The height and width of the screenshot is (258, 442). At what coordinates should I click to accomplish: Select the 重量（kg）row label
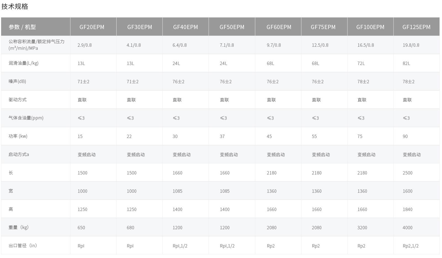[x=19, y=228]
